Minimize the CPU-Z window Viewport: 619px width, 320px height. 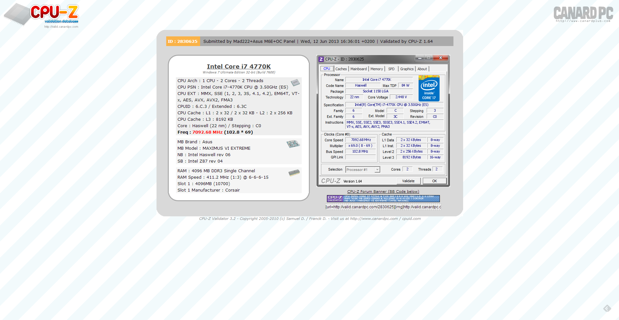[420, 58]
